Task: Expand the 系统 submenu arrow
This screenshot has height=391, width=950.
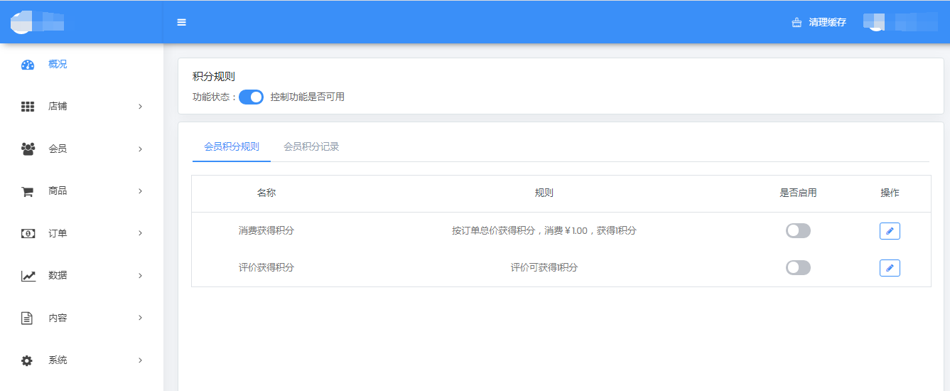Action: point(140,360)
